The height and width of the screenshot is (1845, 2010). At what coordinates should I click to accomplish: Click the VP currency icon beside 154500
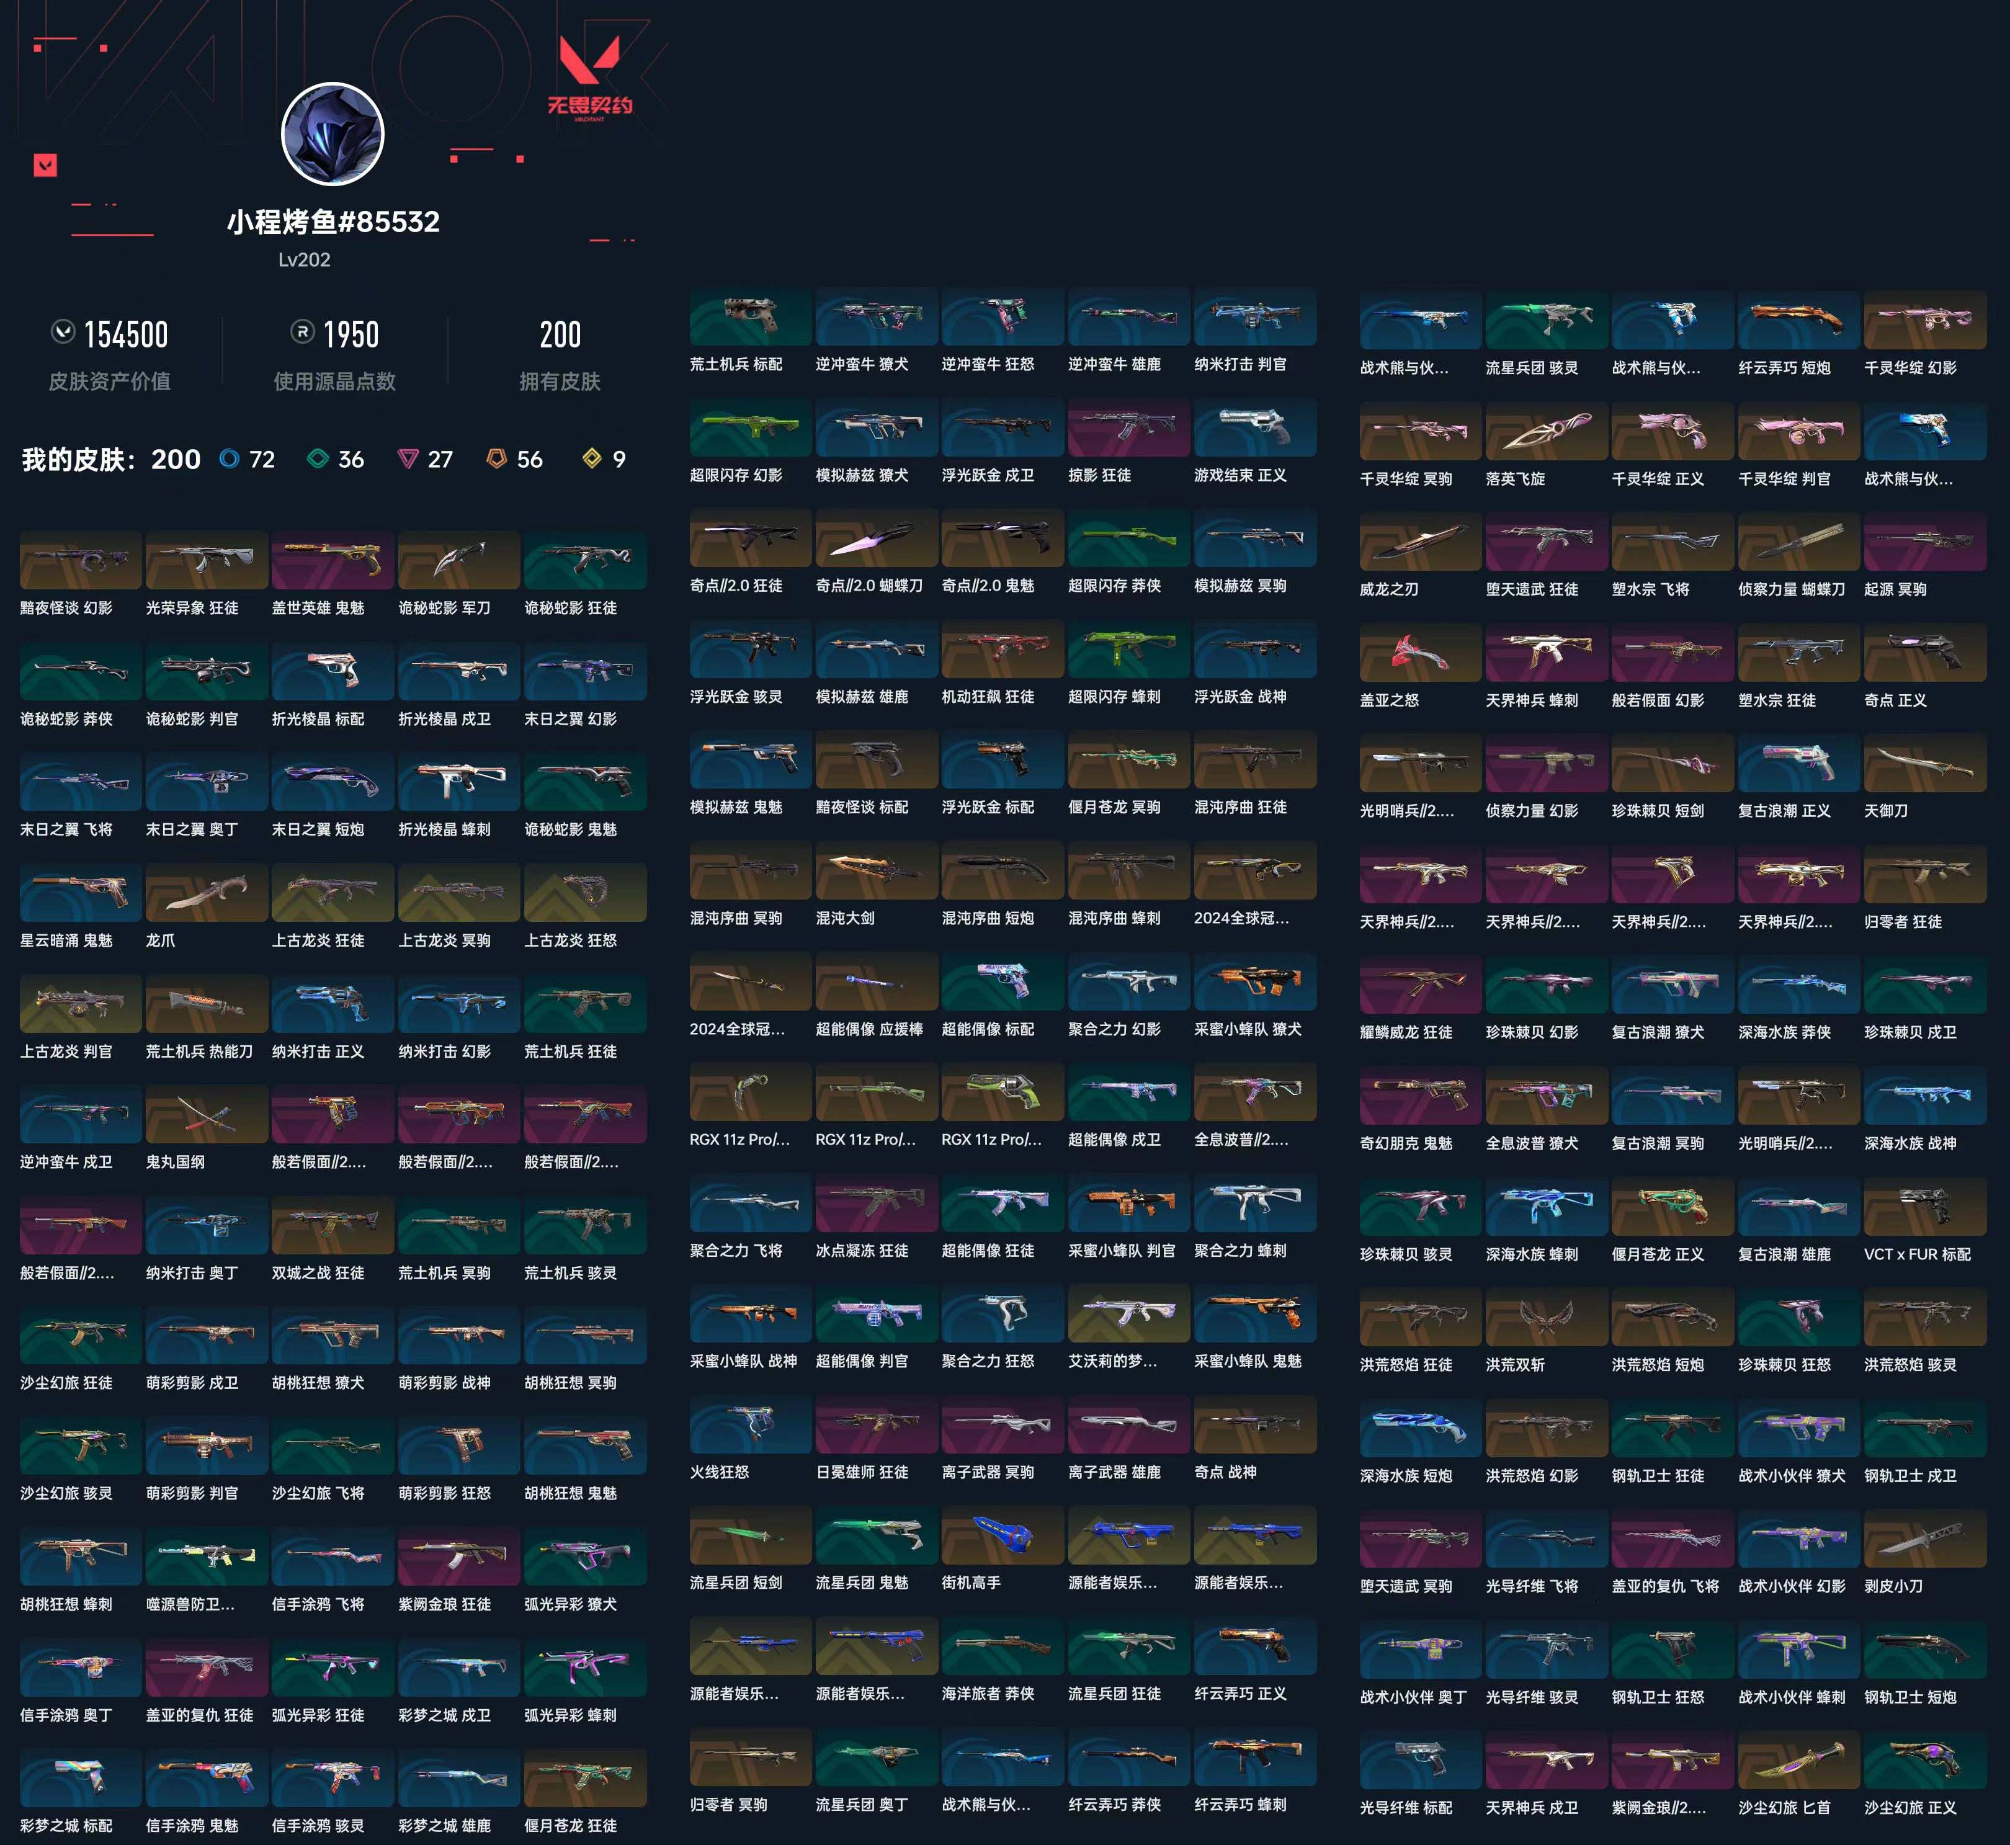click(x=63, y=331)
